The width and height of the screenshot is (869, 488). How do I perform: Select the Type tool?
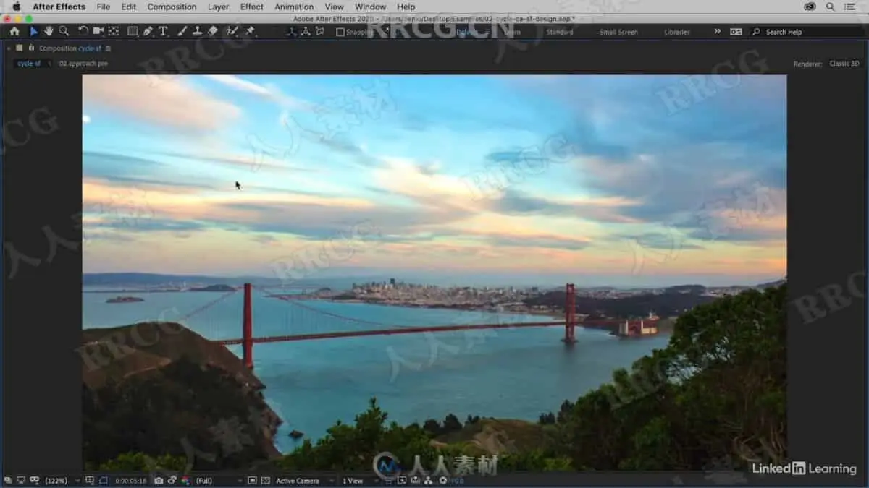click(163, 31)
